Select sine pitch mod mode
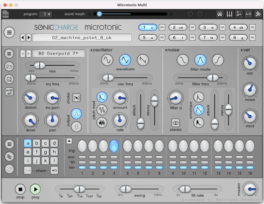Image resolution: width=264 pixels, height=204 pixels. tap(102, 110)
